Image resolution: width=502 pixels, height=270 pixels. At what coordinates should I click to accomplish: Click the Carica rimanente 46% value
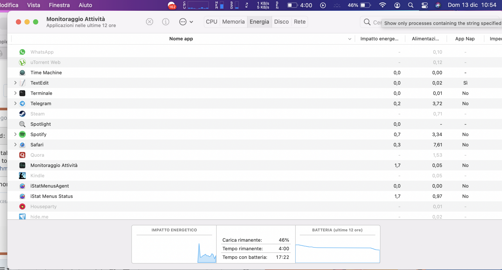coord(284,240)
